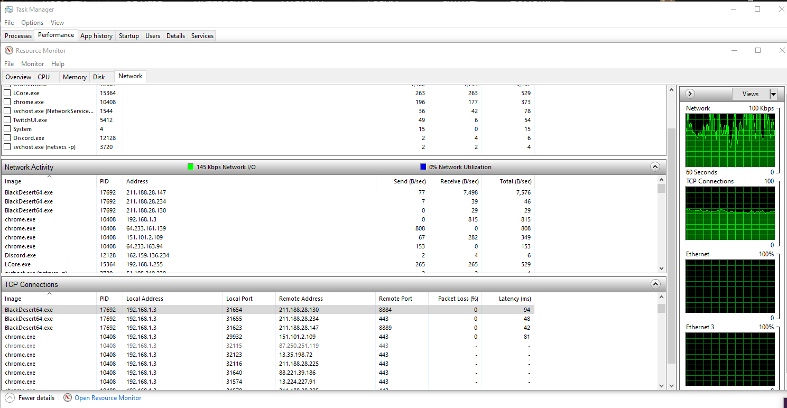Select TCP row with remote address 87.250.251.119

click(x=268, y=346)
